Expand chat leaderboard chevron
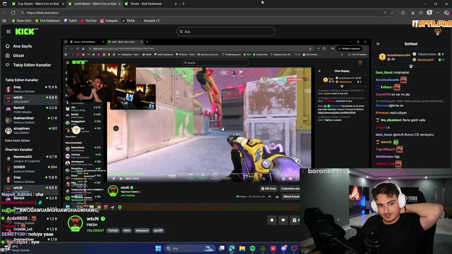This screenshot has width=452, height=254. tap(411, 66)
